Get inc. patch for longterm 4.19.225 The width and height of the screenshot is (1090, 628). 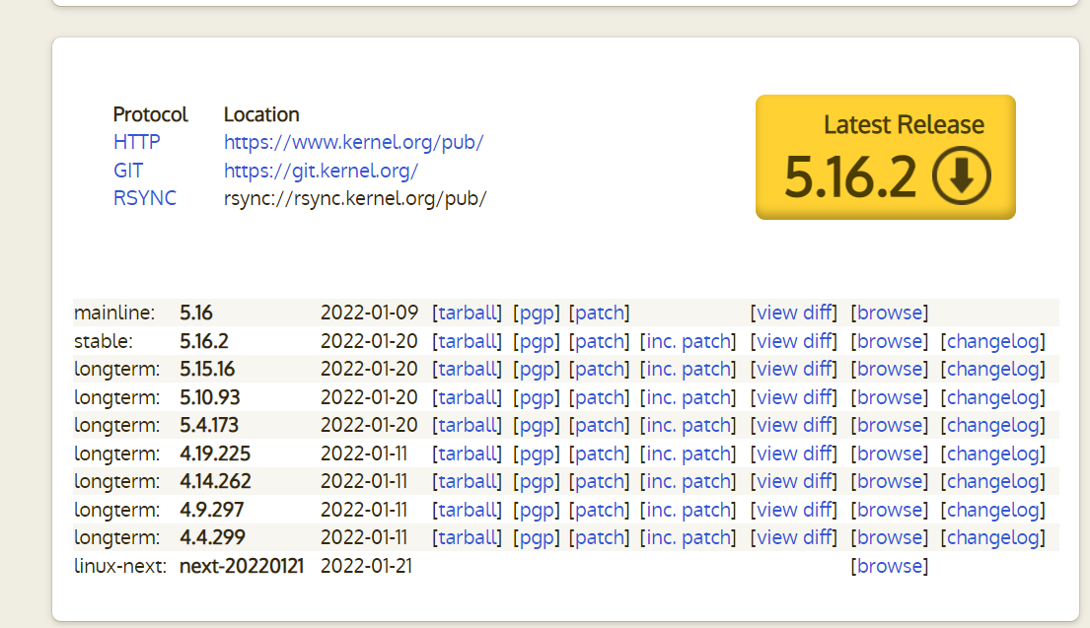coord(689,454)
